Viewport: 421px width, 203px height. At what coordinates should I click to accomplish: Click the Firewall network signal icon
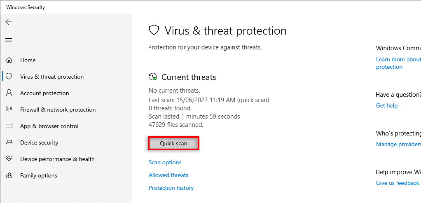click(x=9, y=110)
